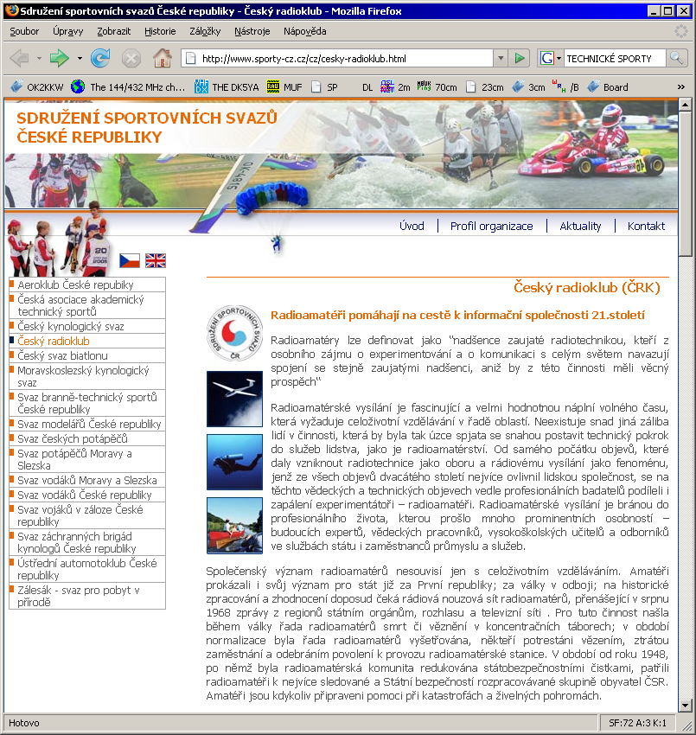The width and height of the screenshot is (696, 735).
Task: Go to the Úvod page
Action: [412, 226]
